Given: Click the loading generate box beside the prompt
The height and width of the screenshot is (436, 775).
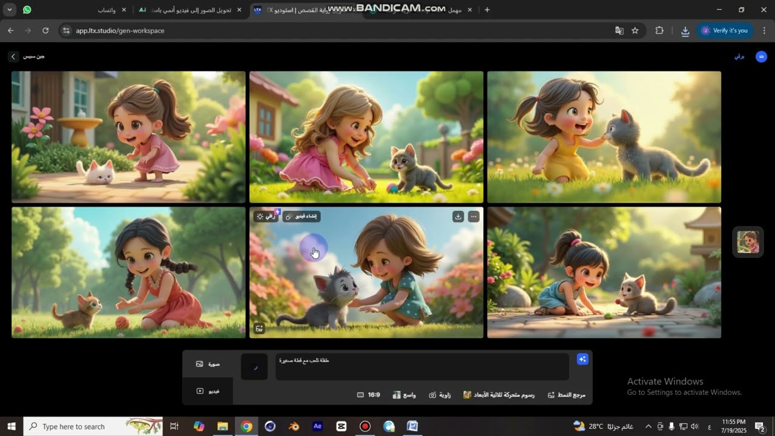Looking at the screenshot, I should point(254,367).
